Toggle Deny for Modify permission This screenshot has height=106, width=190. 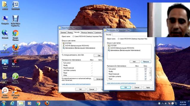[x=145, y=72]
